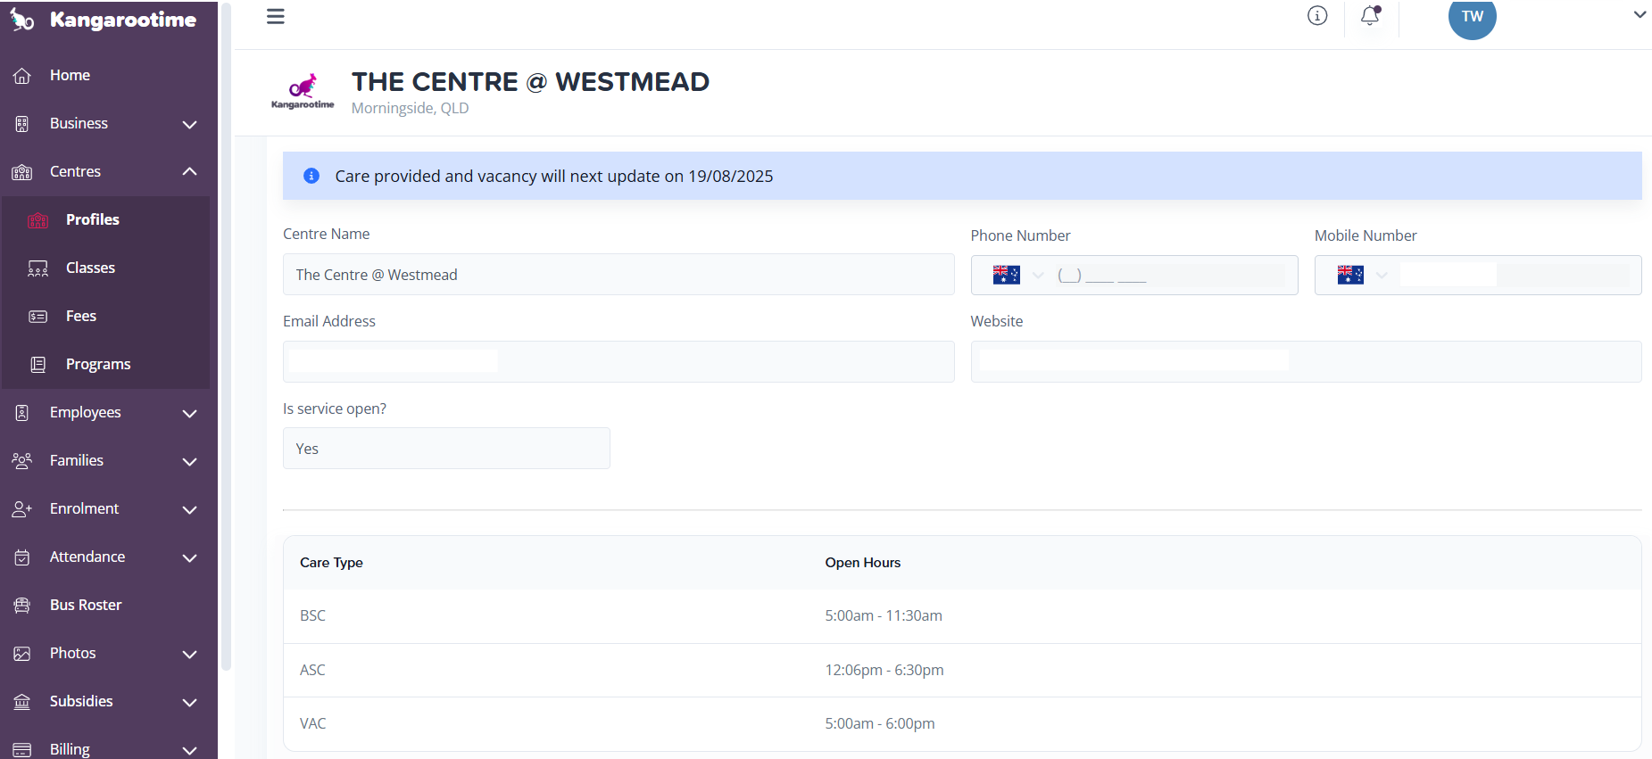The width and height of the screenshot is (1652, 759).
Task: Click the BSC care type row
Action: pos(962,615)
